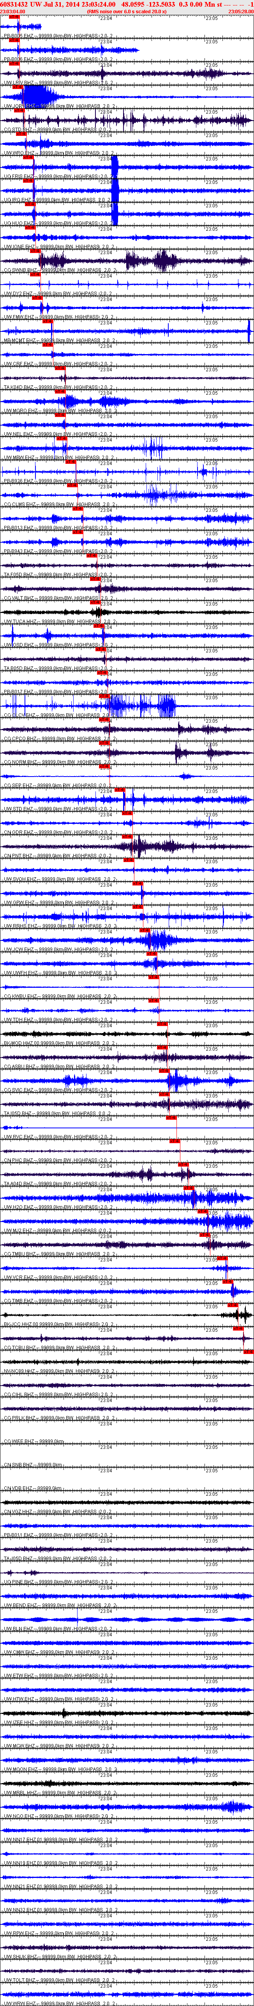Image resolution: width=254 pixels, height=2006 pixels.
Task: Select the UO.PINE BHZ station label
Action: 58,1582
